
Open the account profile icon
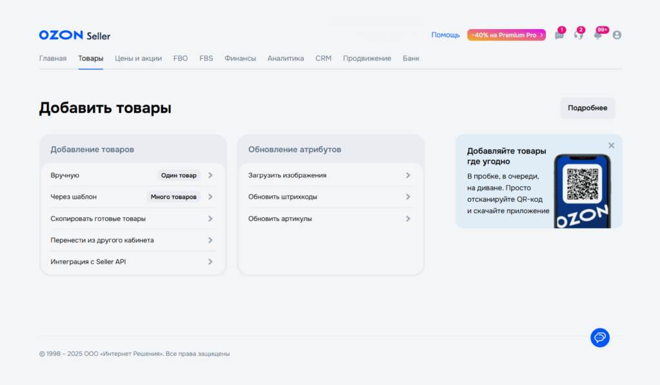(617, 35)
